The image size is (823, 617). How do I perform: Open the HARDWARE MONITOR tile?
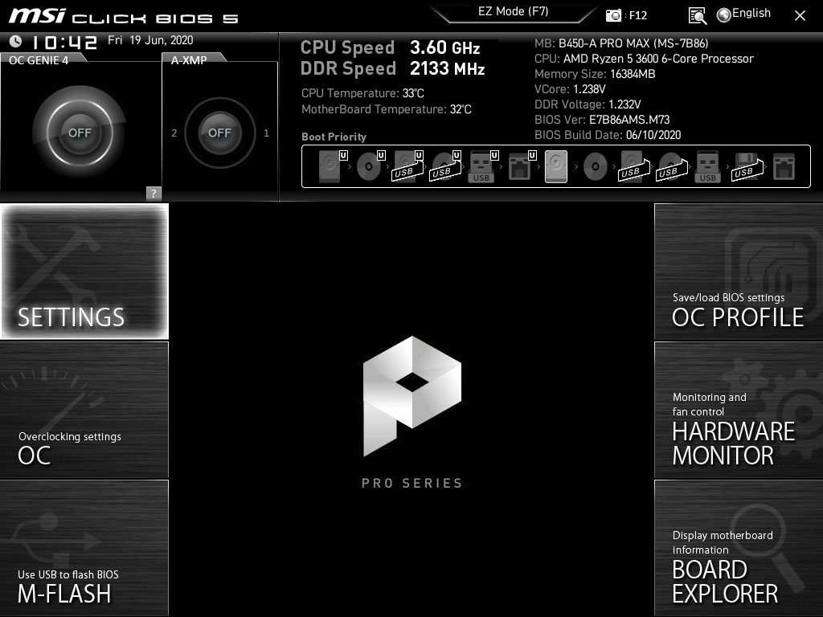click(739, 410)
